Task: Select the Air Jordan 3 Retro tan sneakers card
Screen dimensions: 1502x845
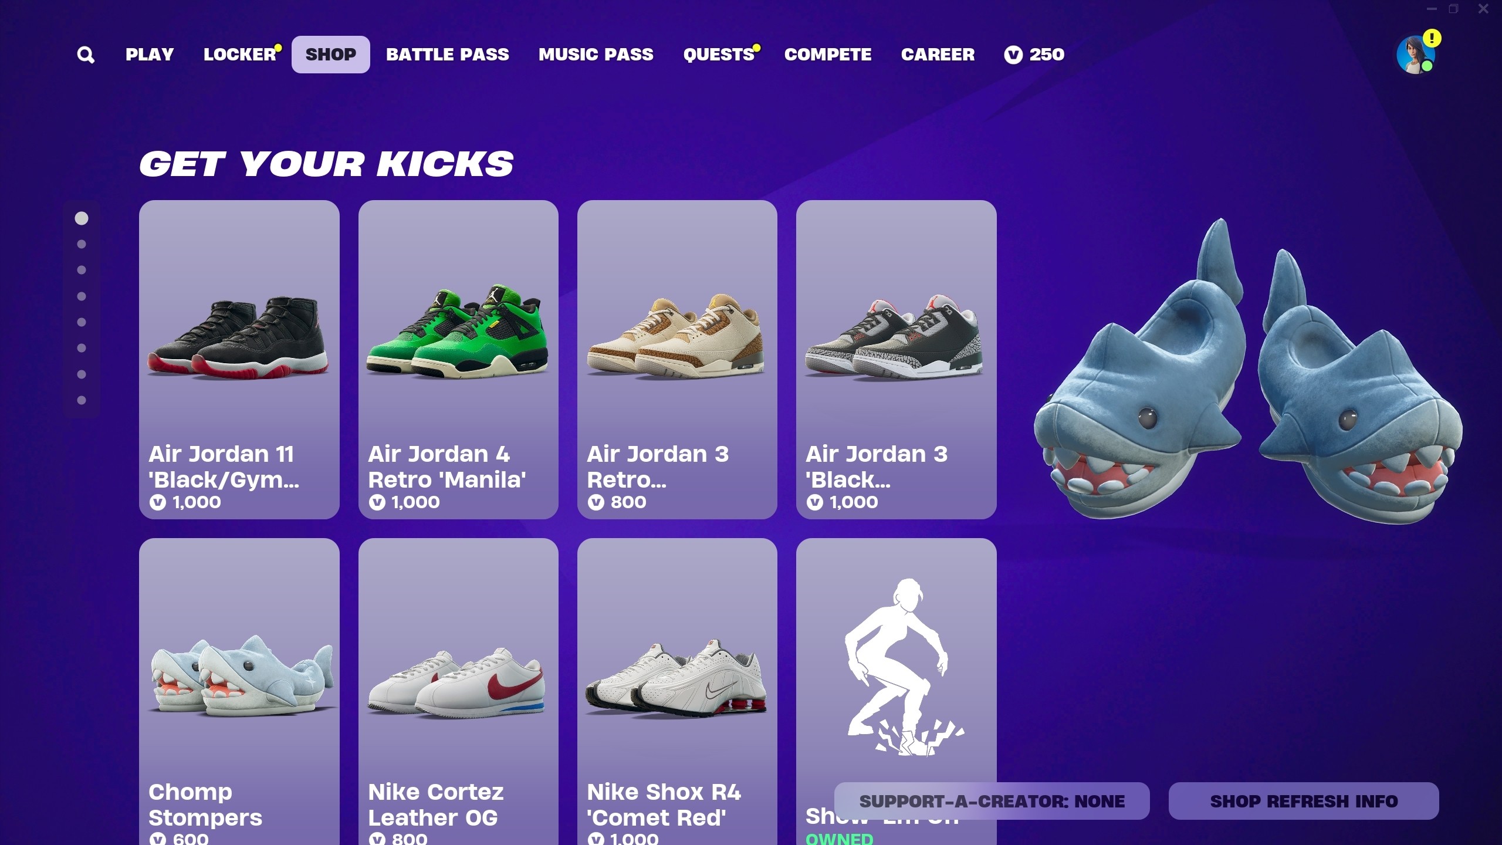Action: click(677, 360)
